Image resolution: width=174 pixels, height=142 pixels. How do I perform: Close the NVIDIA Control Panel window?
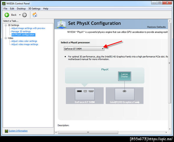tap(167, 3)
